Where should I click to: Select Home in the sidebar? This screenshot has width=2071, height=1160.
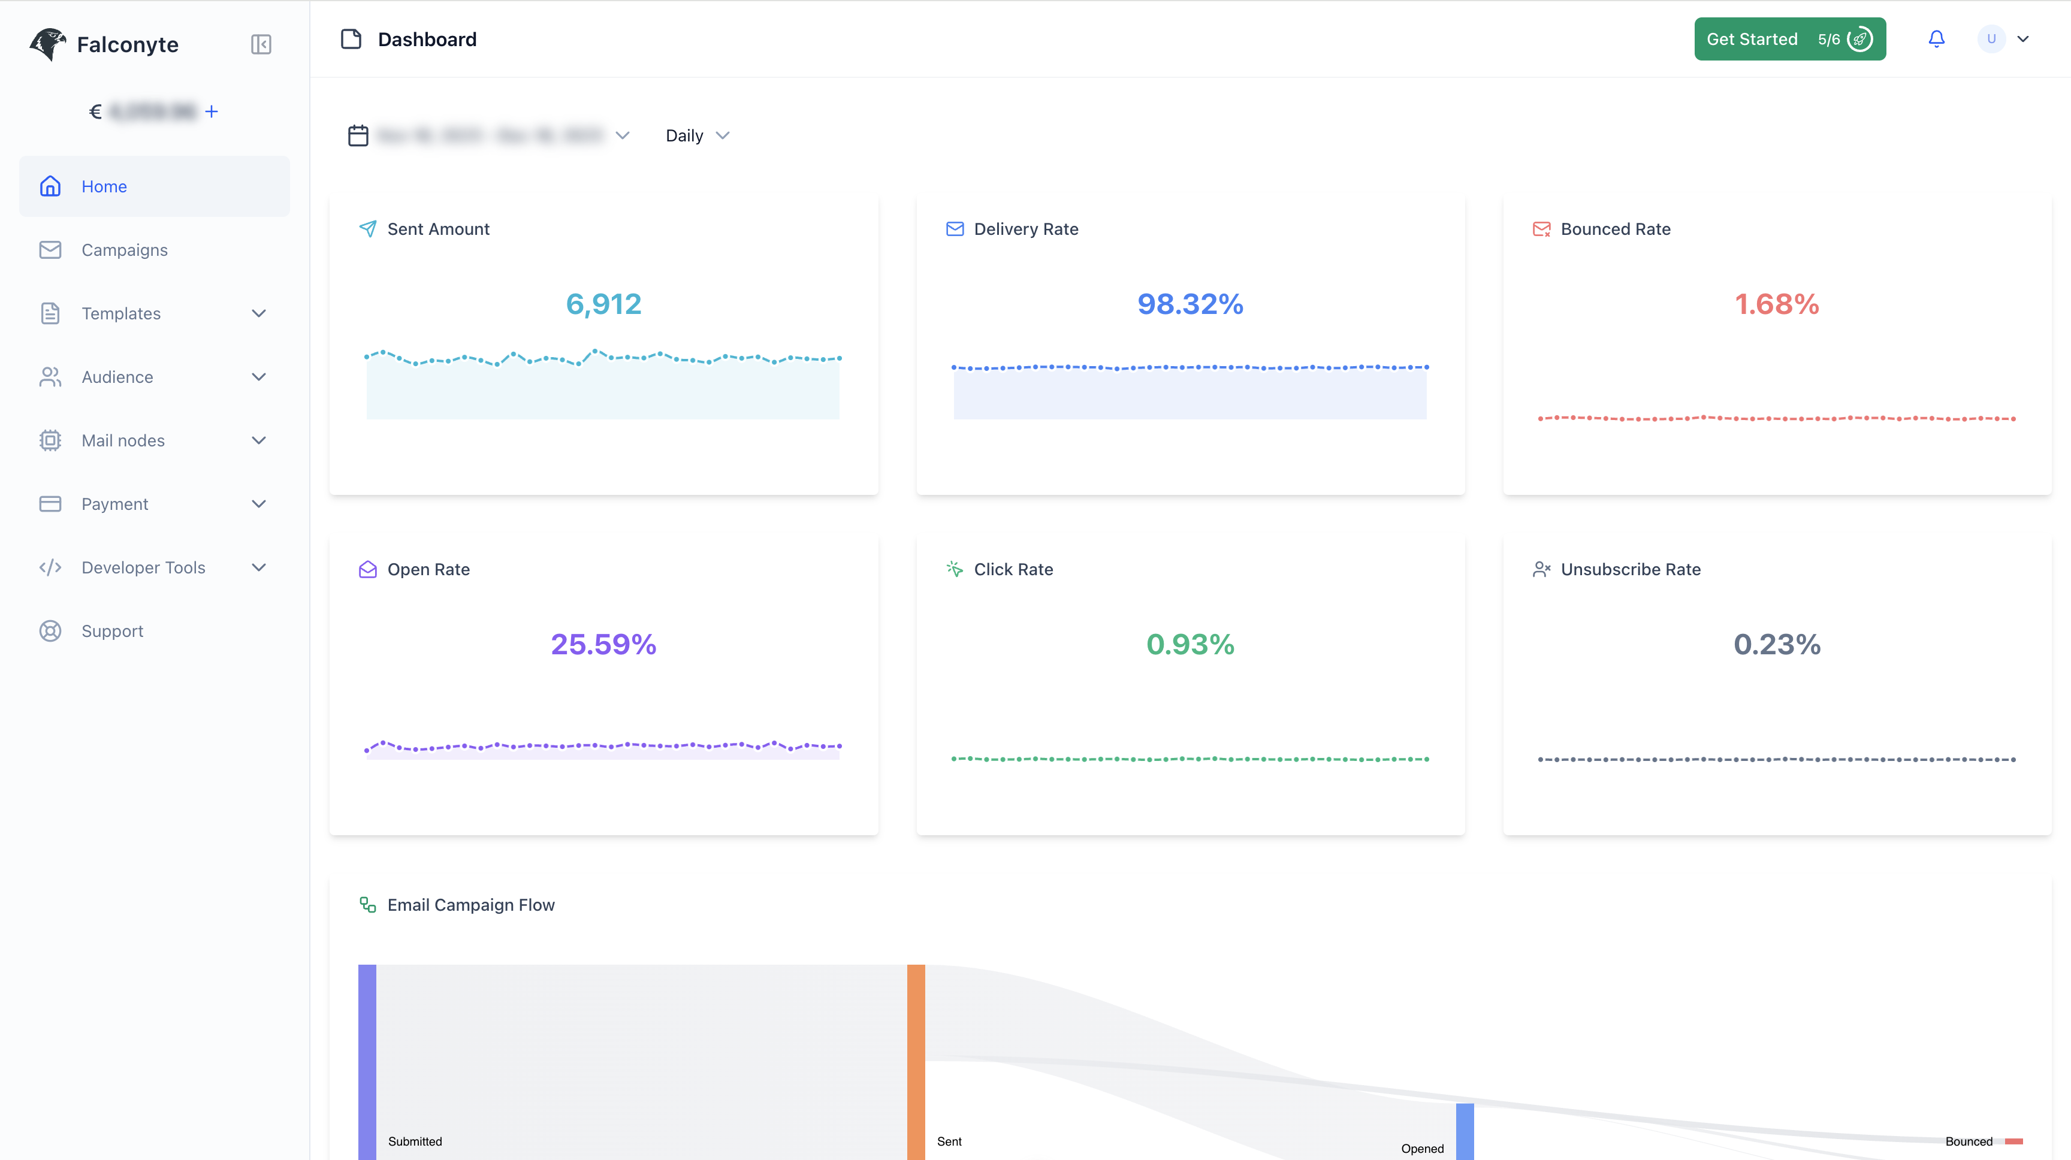coord(104,186)
